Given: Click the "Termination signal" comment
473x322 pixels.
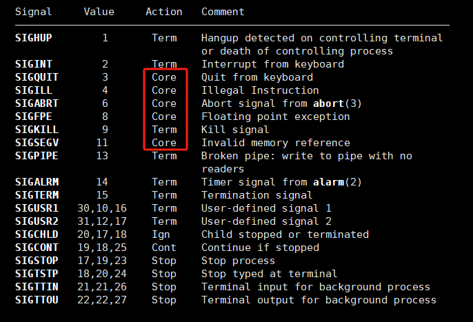Looking at the screenshot, I should [x=256, y=195].
